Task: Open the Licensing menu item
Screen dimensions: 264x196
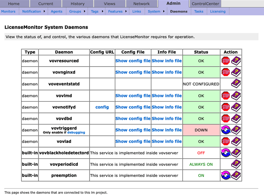Action: tap(218, 12)
